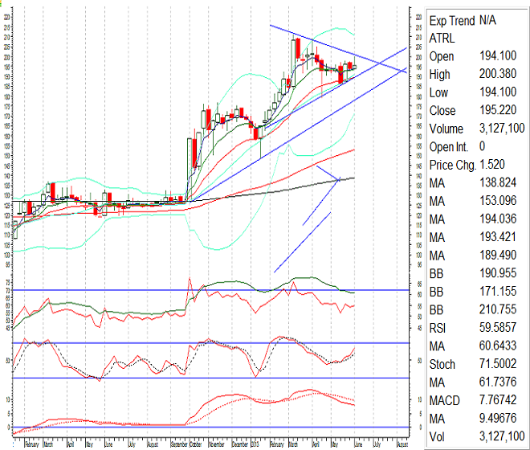Click the tall red candle at chart peak
This screenshot has width=530, height=450.
coord(299,48)
